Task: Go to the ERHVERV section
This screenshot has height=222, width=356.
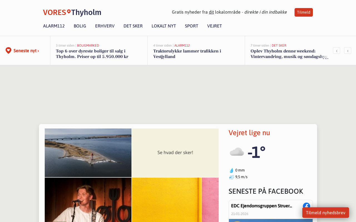Action: click(105, 26)
